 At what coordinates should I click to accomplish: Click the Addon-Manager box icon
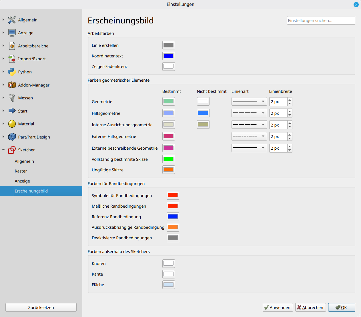coord(12,85)
